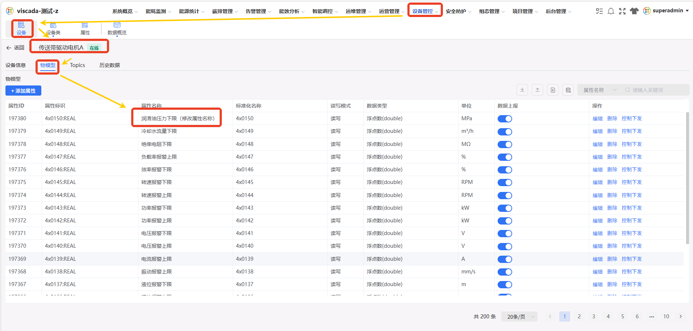693x331 pixels.
Task: Click the Excel document icon button
Action: pyautogui.click(x=553, y=90)
